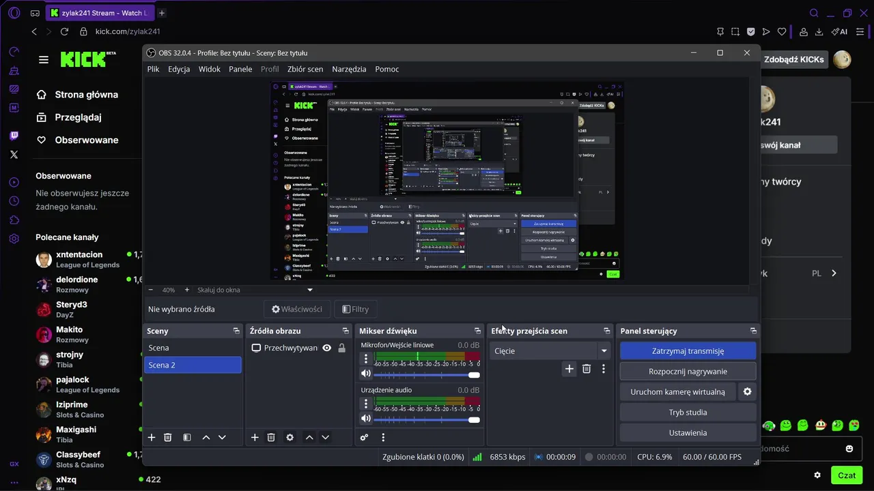874x491 pixels.
Task: Reload the browser page
Action: pyautogui.click(x=64, y=31)
